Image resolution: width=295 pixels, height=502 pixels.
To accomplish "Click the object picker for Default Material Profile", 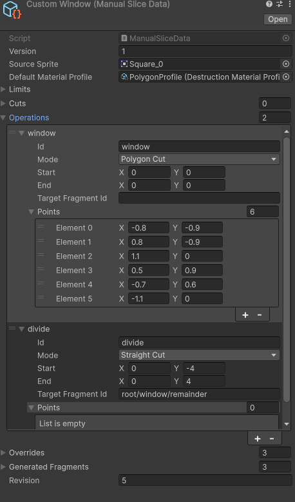I will tap(286, 77).
